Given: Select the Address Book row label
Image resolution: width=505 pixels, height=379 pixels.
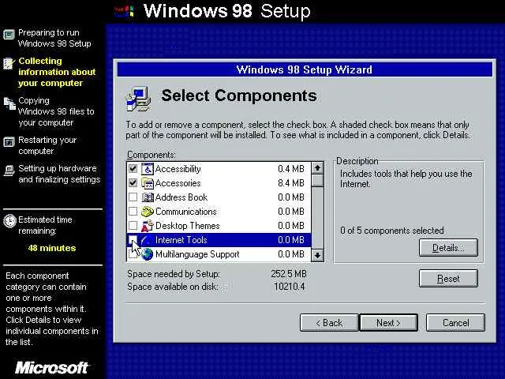Looking at the screenshot, I should click(x=181, y=197).
